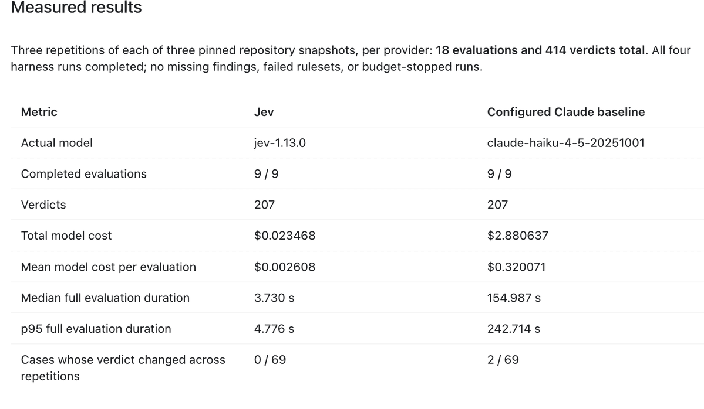The image size is (704, 409).
Task: Click the Configured Claude baseline header
Action: click(x=565, y=112)
